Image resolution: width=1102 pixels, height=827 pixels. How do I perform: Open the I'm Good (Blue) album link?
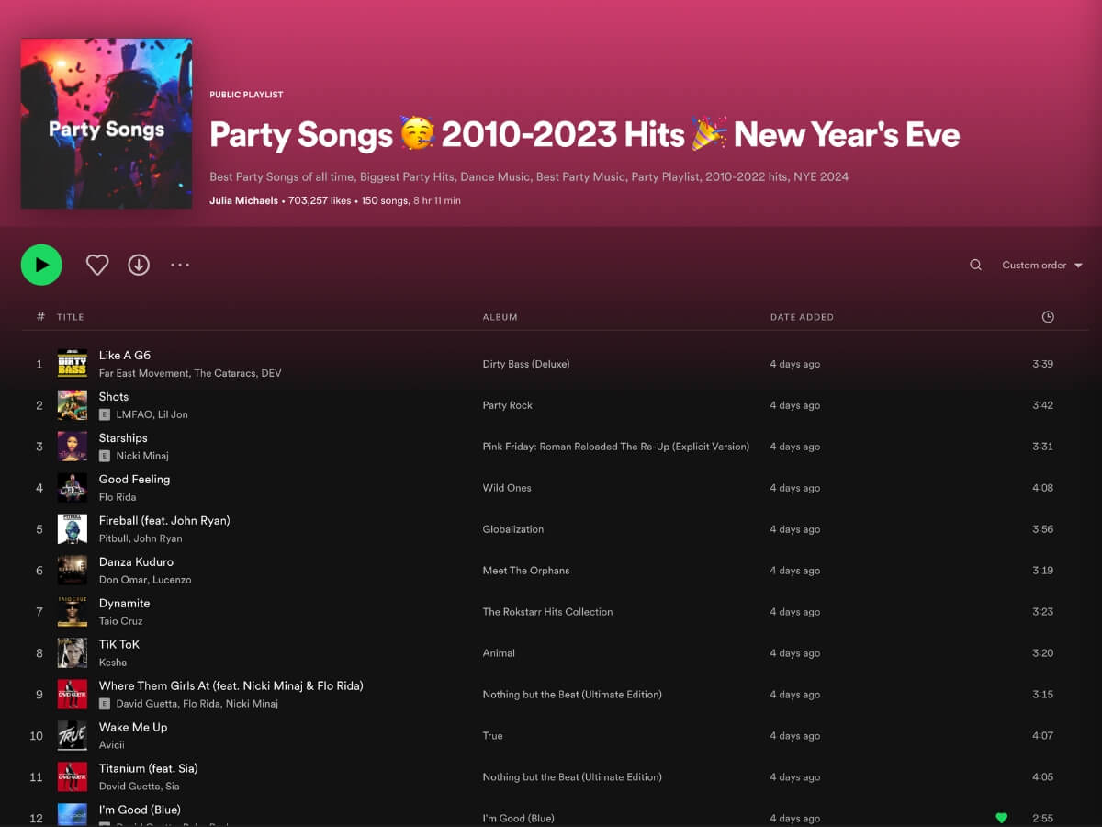[x=519, y=819]
